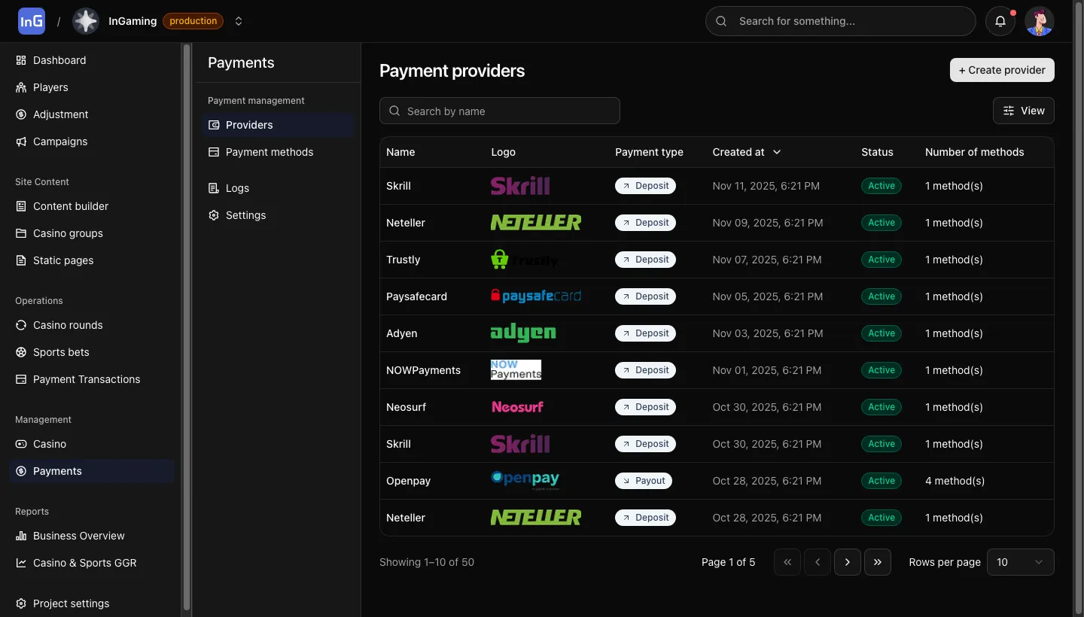
Task: Open the Casino rounds section
Action: (67, 325)
